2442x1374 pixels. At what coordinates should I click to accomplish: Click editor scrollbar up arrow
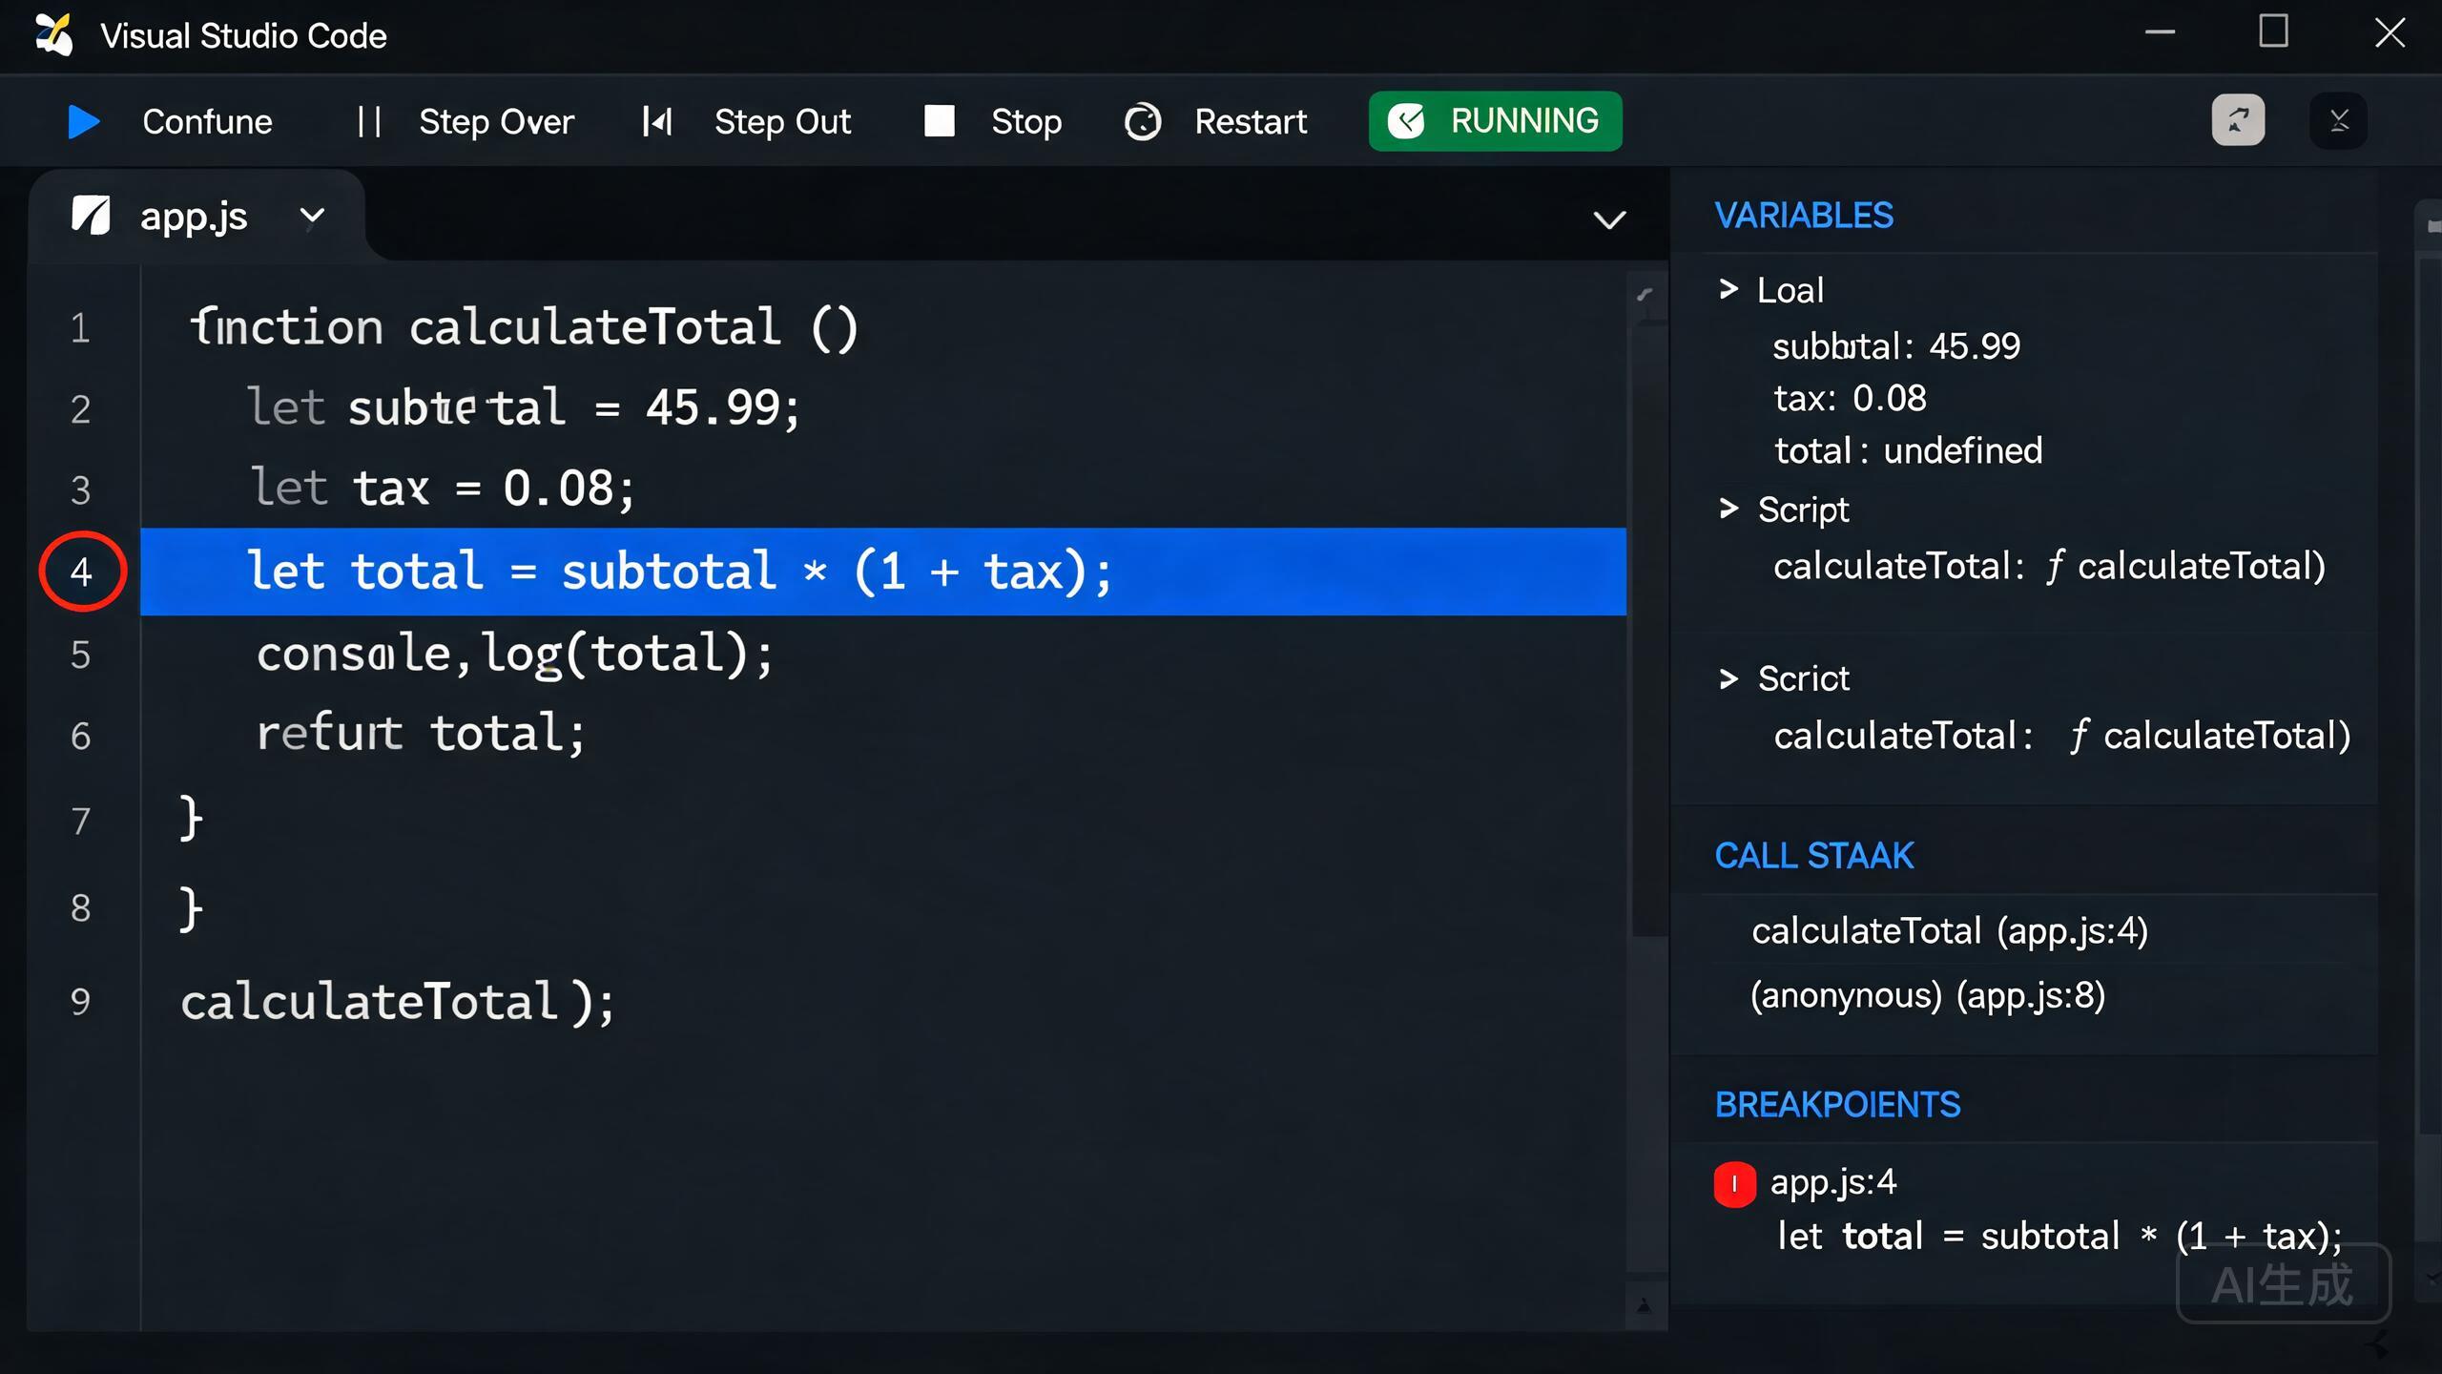coord(1645,294)
